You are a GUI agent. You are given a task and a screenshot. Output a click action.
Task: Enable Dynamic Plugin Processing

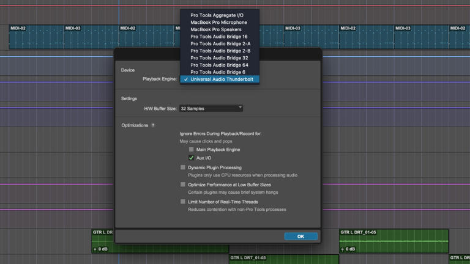(x=183, y=167)
